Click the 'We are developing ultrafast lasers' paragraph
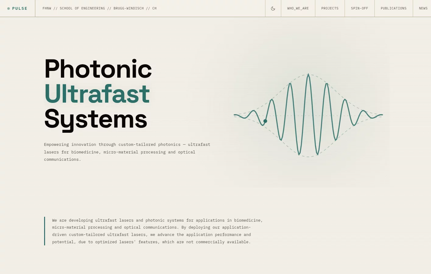The image size is (431, 274). pos(157,231)
